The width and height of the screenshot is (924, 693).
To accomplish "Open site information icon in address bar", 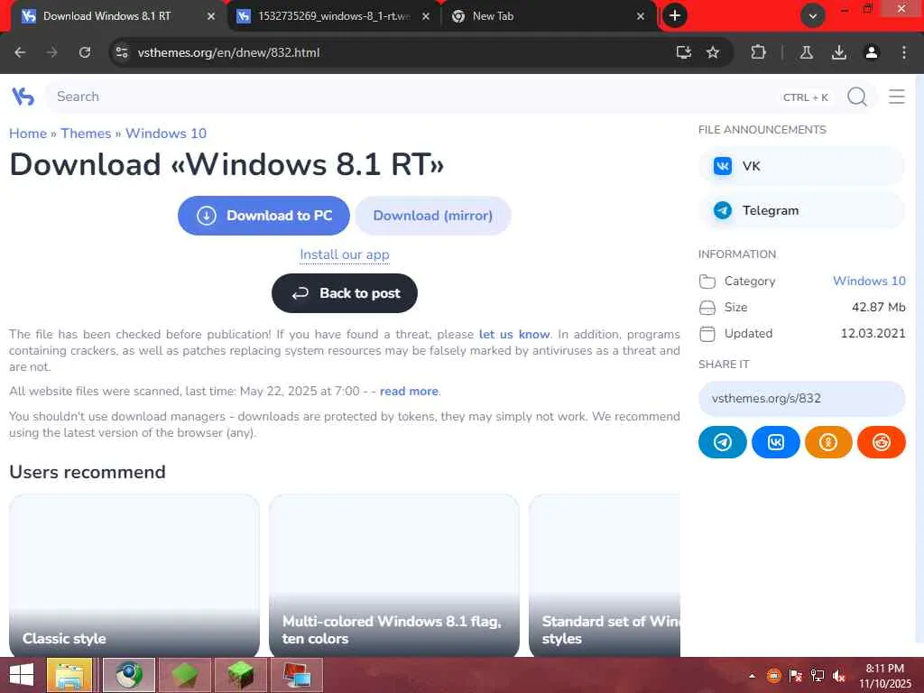I will pyautogui.click(x=122, y=52).
